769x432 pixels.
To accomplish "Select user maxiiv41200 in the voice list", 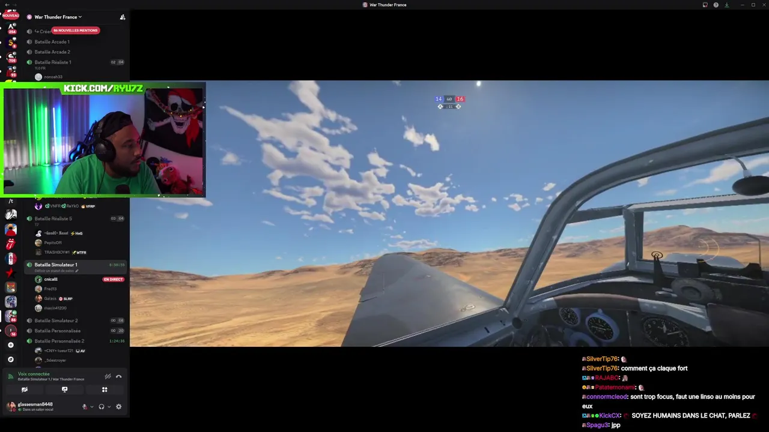I will (x=55, y=308).
